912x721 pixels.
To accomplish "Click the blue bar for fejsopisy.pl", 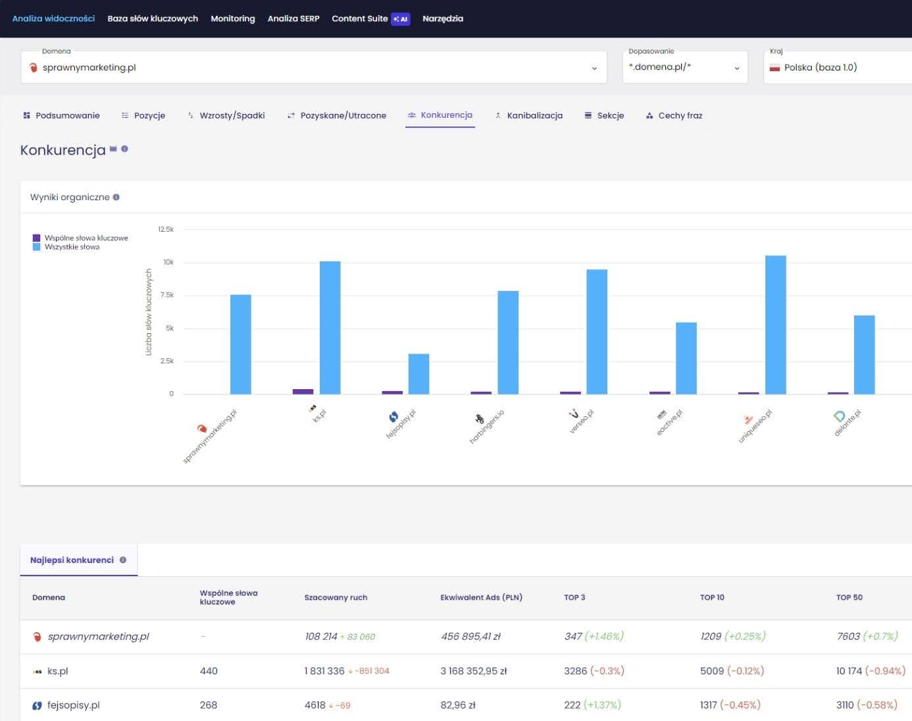I will (419, 374).
